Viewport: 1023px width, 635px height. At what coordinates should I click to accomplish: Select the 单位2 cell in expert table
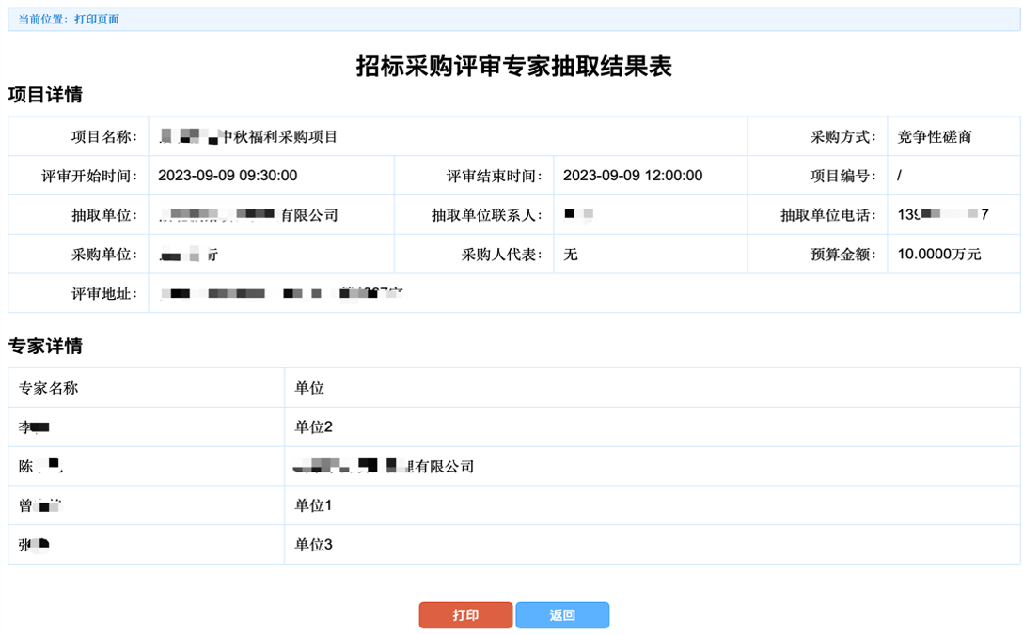[314, 427]
